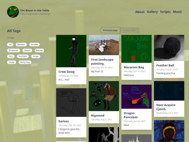Click the Crow Swag title

(66, 72)
